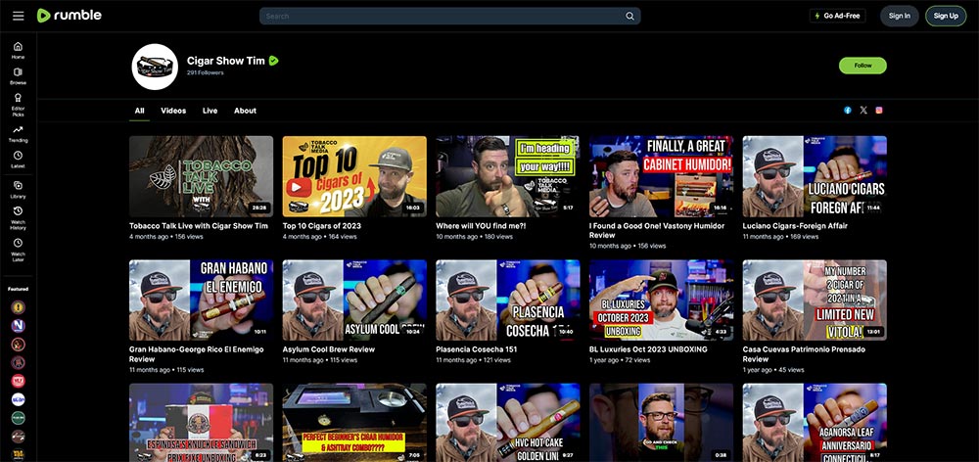Click title 'Plasencia Cosecha 151'
Screen dimensions: 979x462
pos(476,349)
